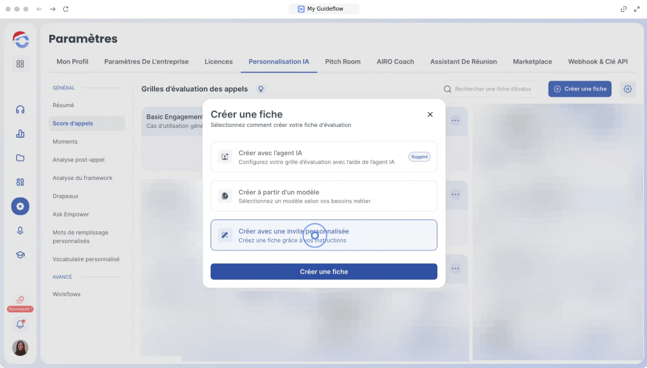Click the search field for fiche d'évaluation
This screenshot has height=368, width=647.
491,89
